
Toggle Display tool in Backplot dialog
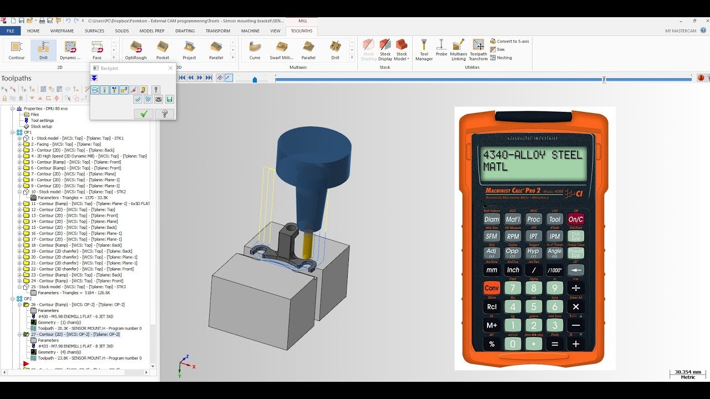pyautogui.click(x=104, y=90)
